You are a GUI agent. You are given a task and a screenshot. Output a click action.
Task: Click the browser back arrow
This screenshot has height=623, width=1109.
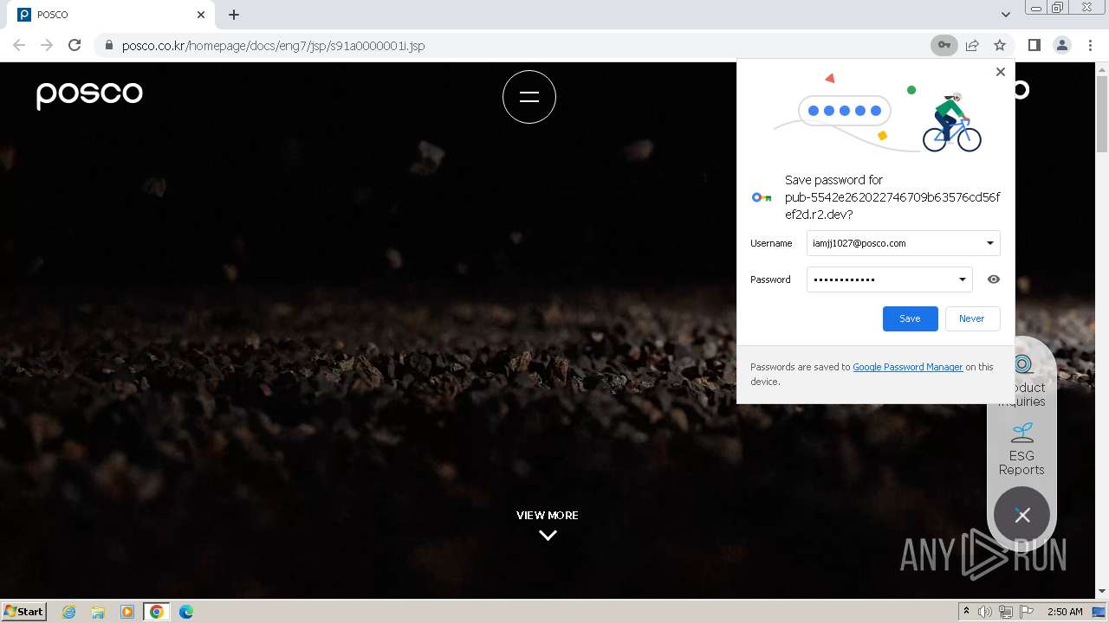tap(19, 45)
